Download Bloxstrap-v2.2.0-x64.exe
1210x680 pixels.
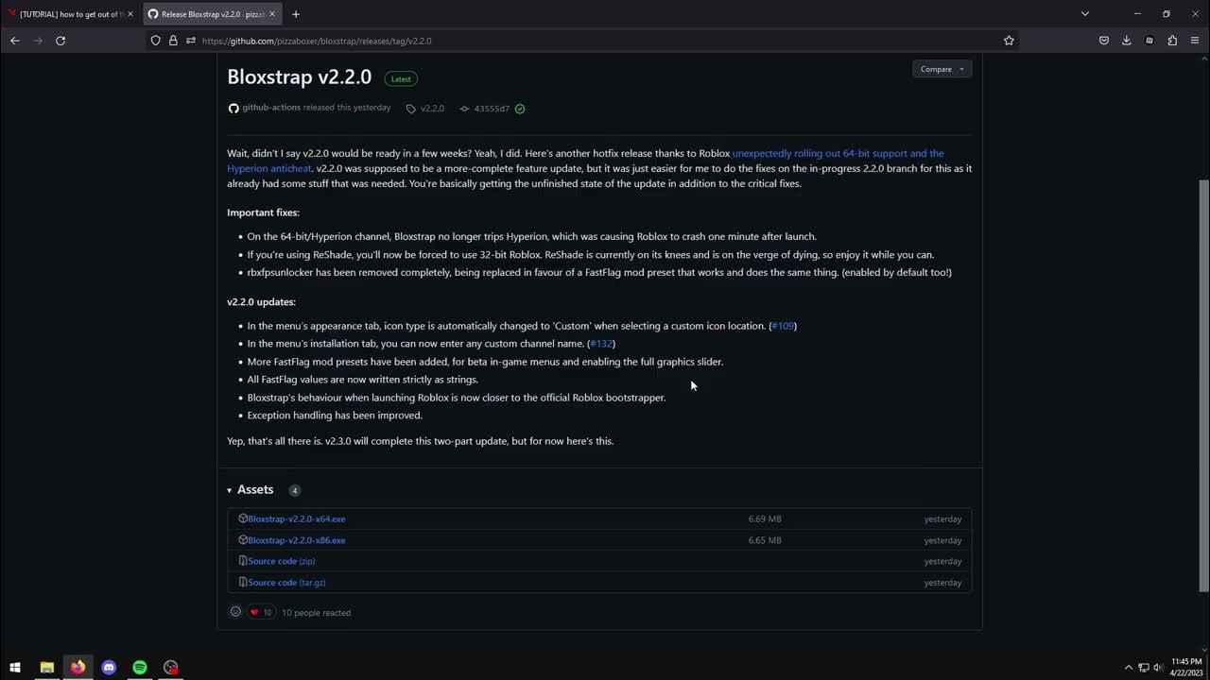click(297, 518)
